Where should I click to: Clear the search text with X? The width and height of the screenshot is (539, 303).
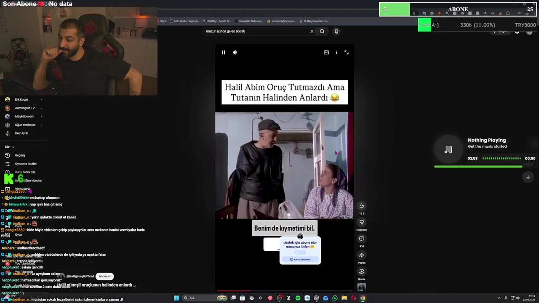coord(312,31)
